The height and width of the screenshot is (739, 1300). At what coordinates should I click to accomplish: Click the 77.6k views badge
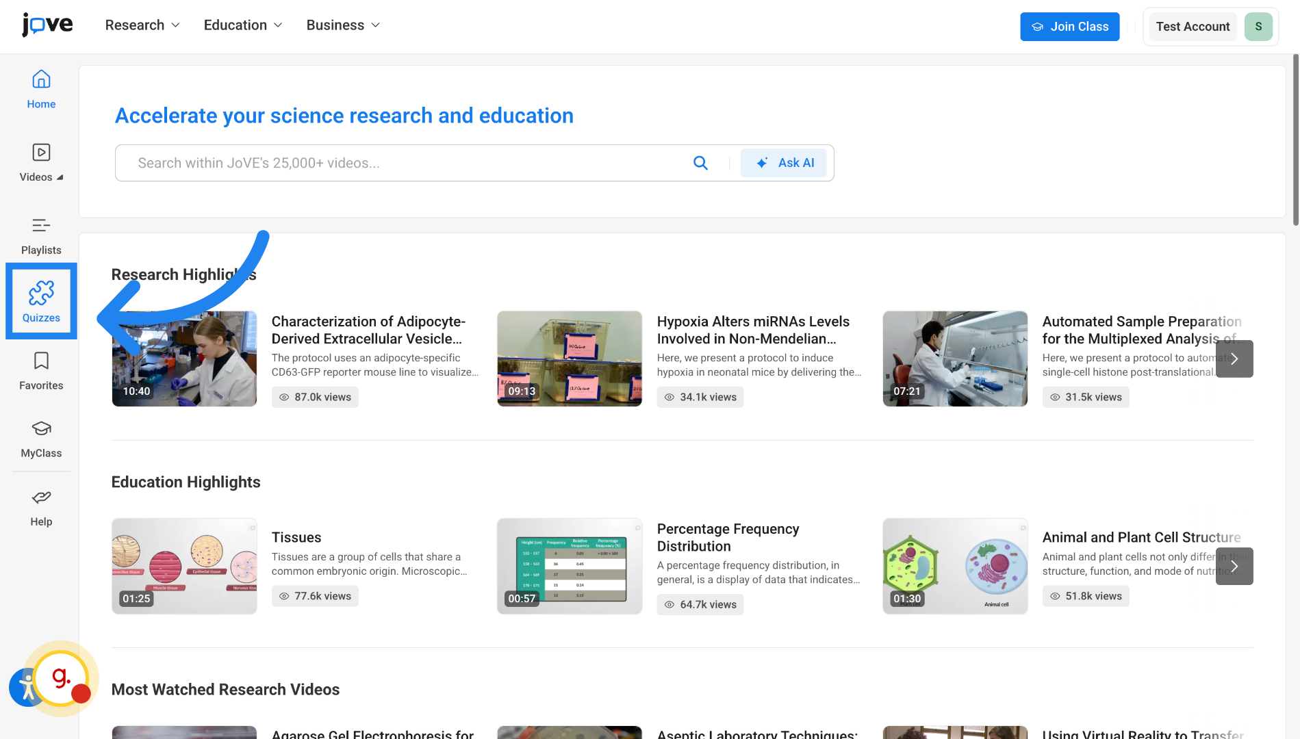315,596
